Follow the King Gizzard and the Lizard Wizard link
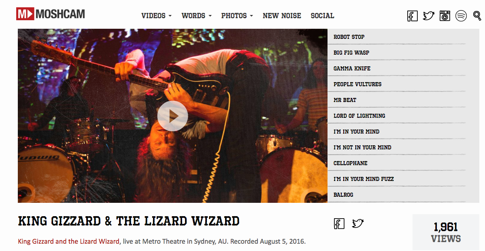 [x=68, y=241]
